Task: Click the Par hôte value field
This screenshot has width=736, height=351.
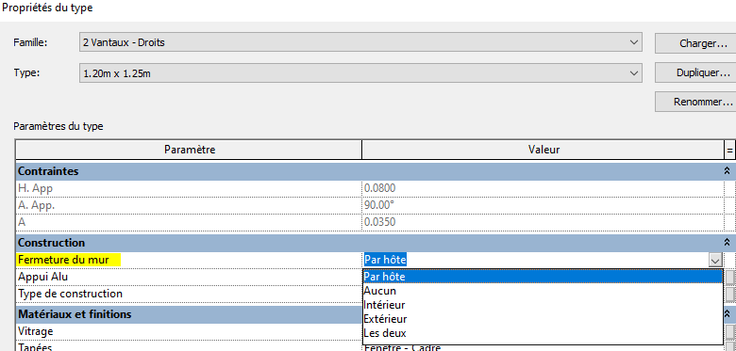Action: pyautogui.click(x=535, y=260)
